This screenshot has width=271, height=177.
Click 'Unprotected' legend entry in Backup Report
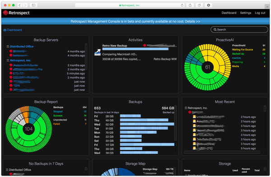point(60,120)
